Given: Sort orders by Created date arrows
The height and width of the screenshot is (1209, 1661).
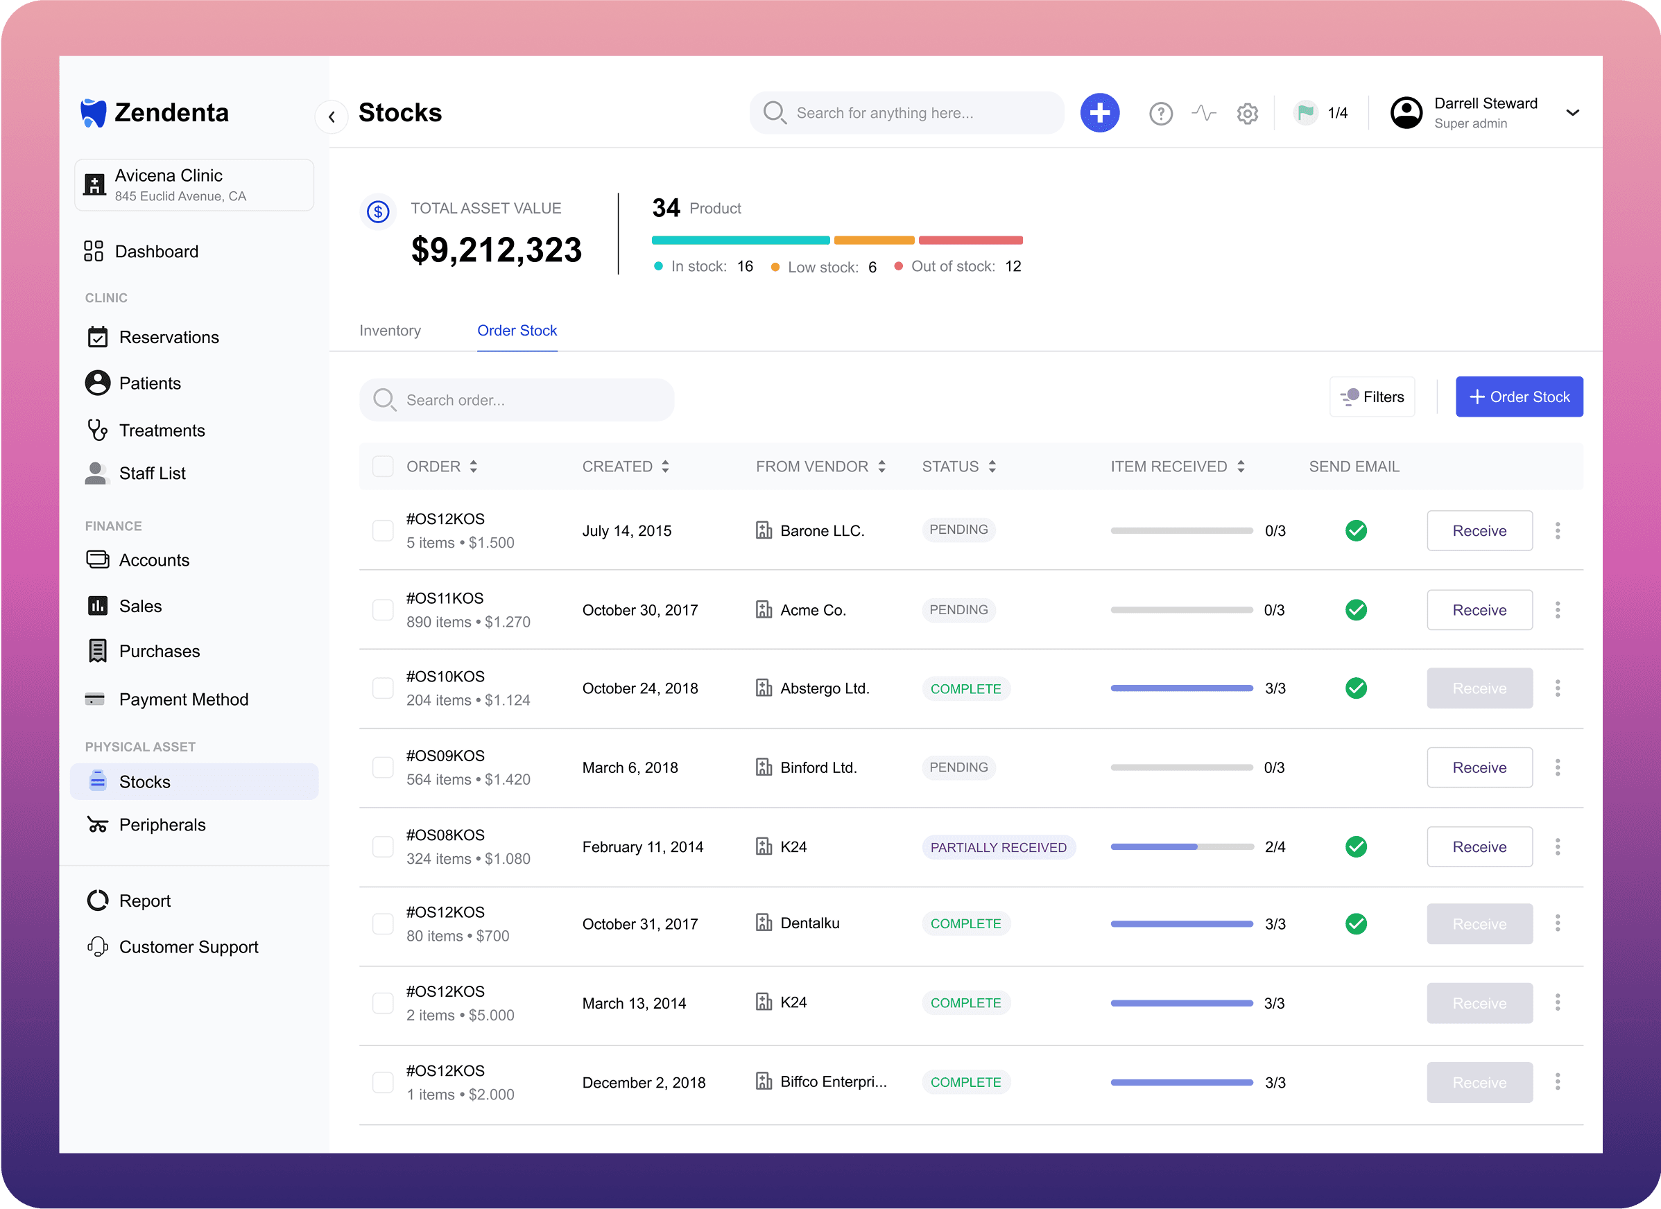Looking at the screenshot, I should 665,466.
